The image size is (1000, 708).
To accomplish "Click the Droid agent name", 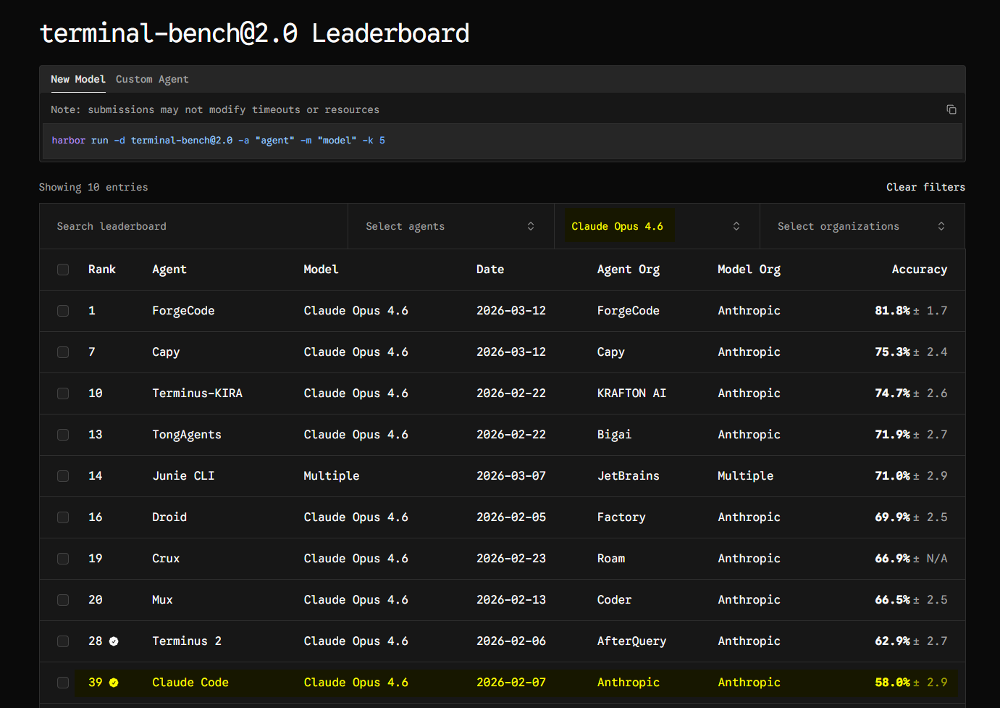I will click(169, 517).
